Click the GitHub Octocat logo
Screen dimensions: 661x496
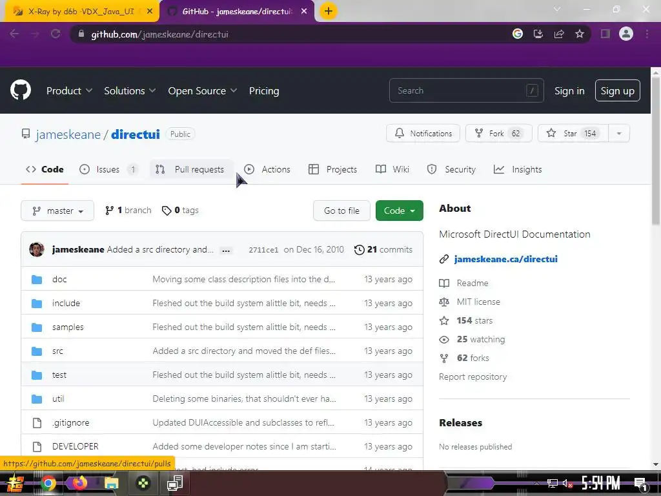coord(20,90)
